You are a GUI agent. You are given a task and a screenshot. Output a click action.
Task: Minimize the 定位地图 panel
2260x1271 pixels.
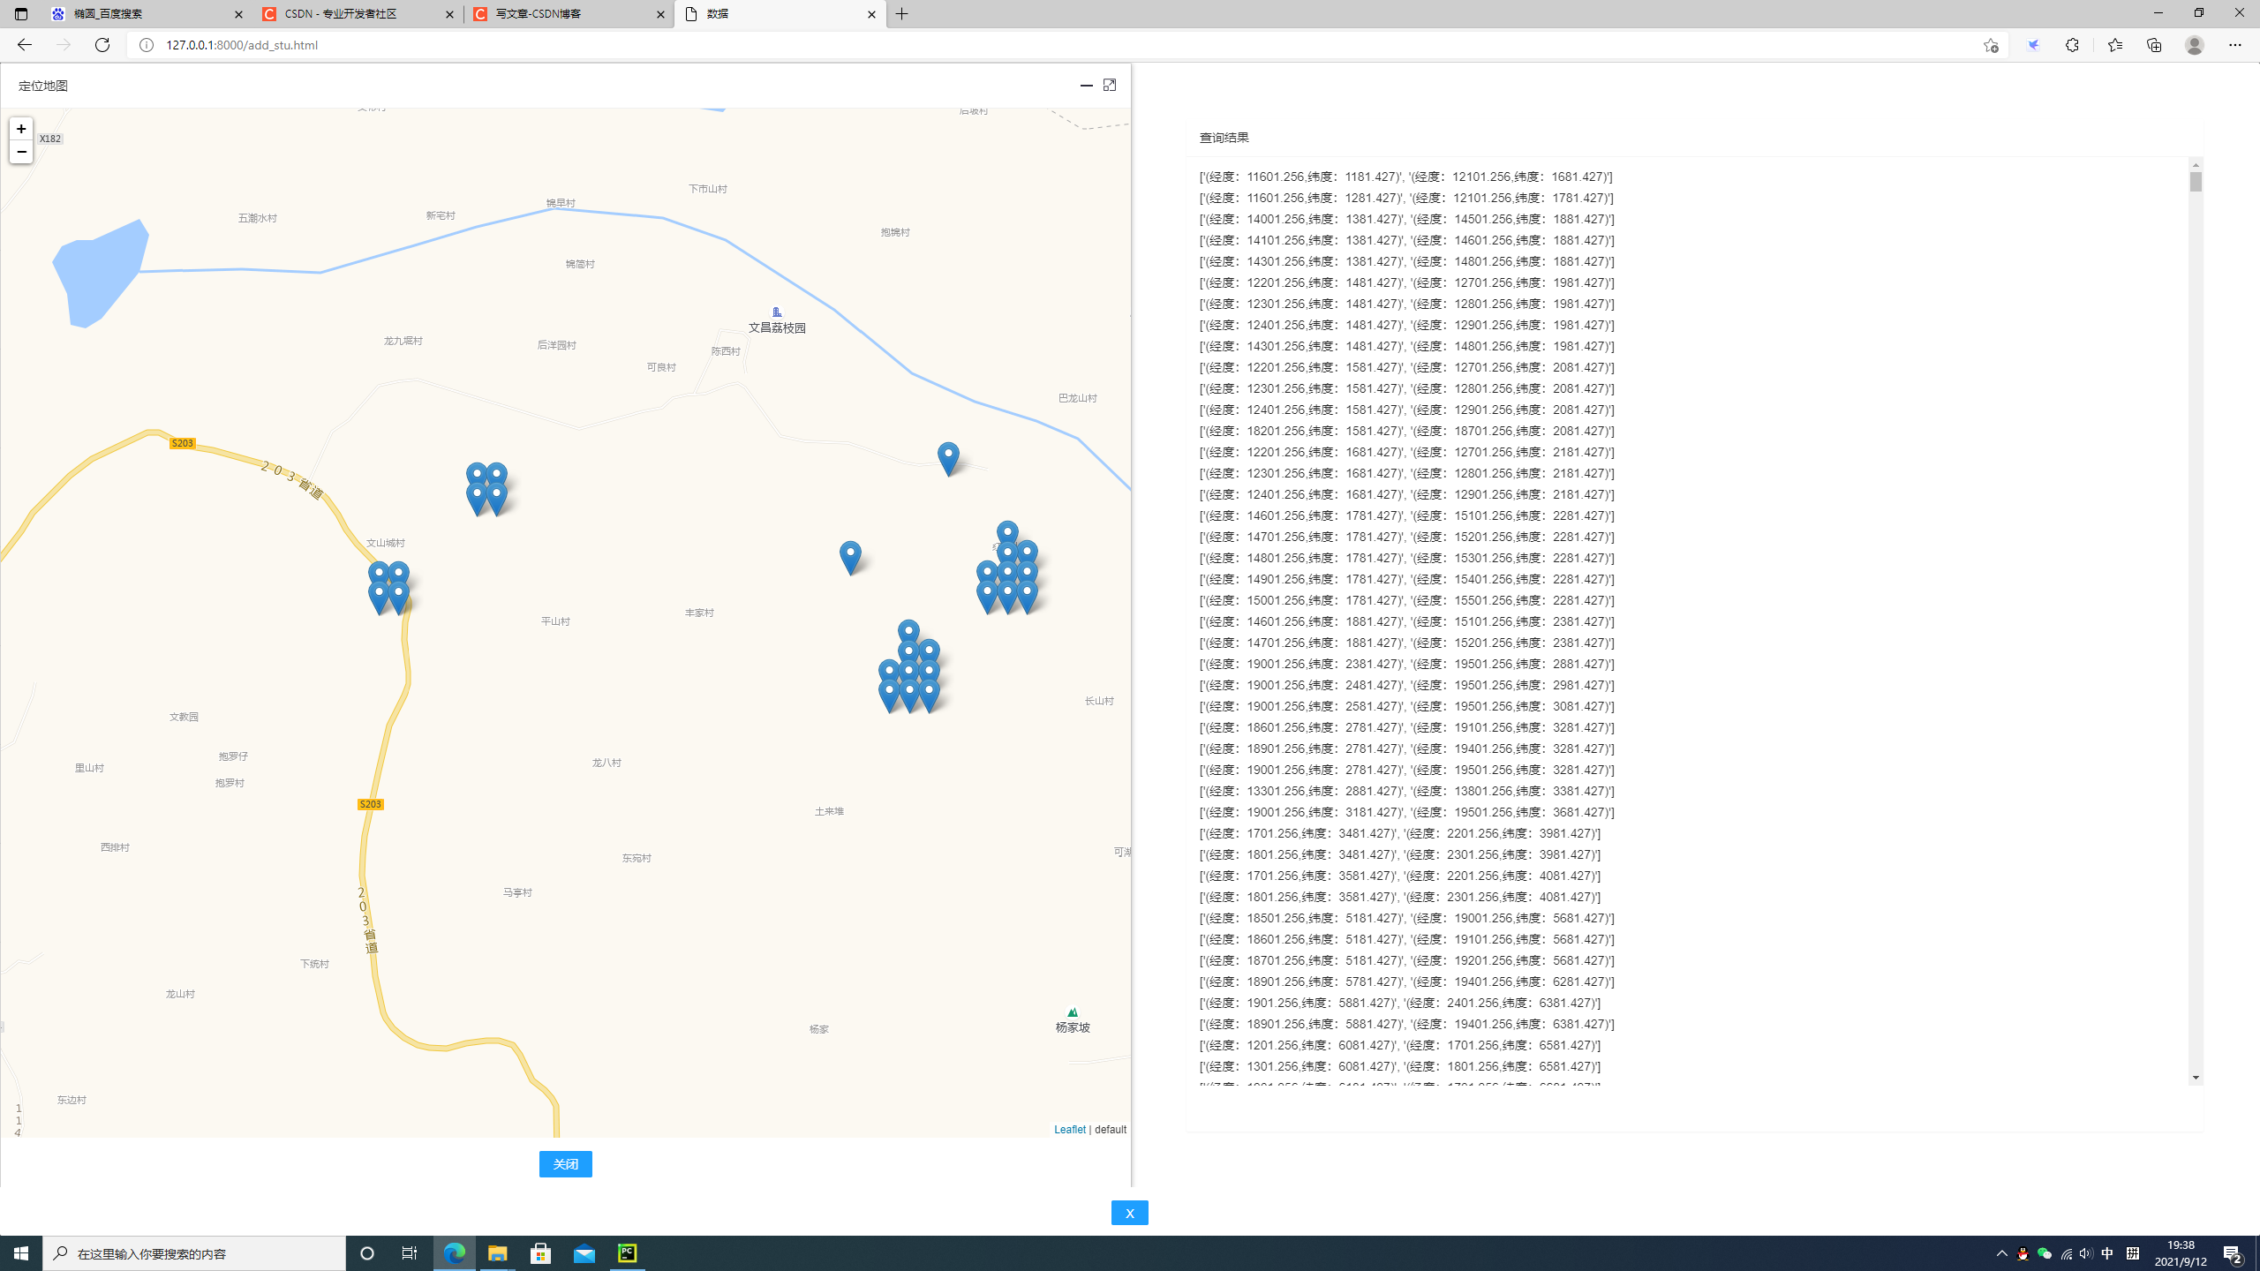1087,85
